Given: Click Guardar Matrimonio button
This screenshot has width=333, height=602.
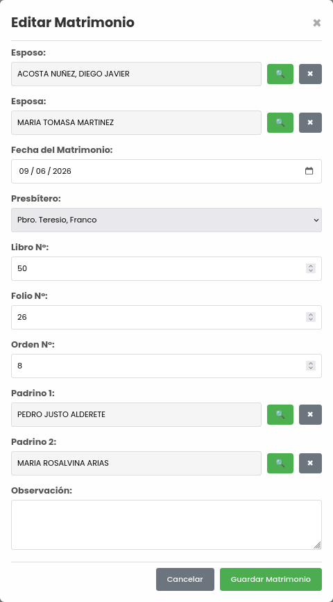Looking at the screenshot, I should (271, 579).
